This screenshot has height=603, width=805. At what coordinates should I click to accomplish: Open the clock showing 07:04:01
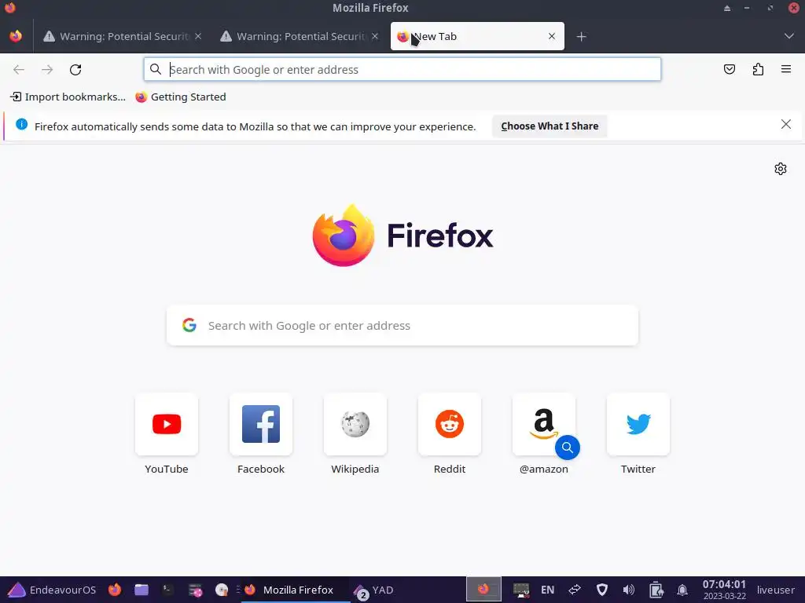pos(724,590)
